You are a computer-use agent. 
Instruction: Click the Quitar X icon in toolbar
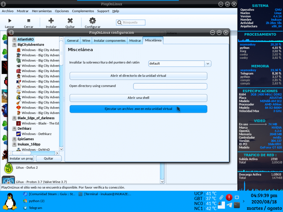coord(70,21)
